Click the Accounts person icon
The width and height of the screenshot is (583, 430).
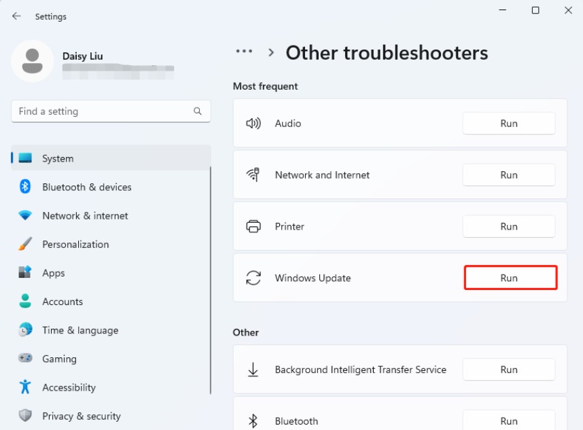click(x=25, y=301)
